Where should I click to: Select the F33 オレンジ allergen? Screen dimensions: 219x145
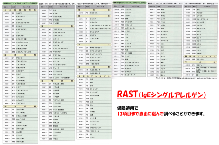coord(129,13)
